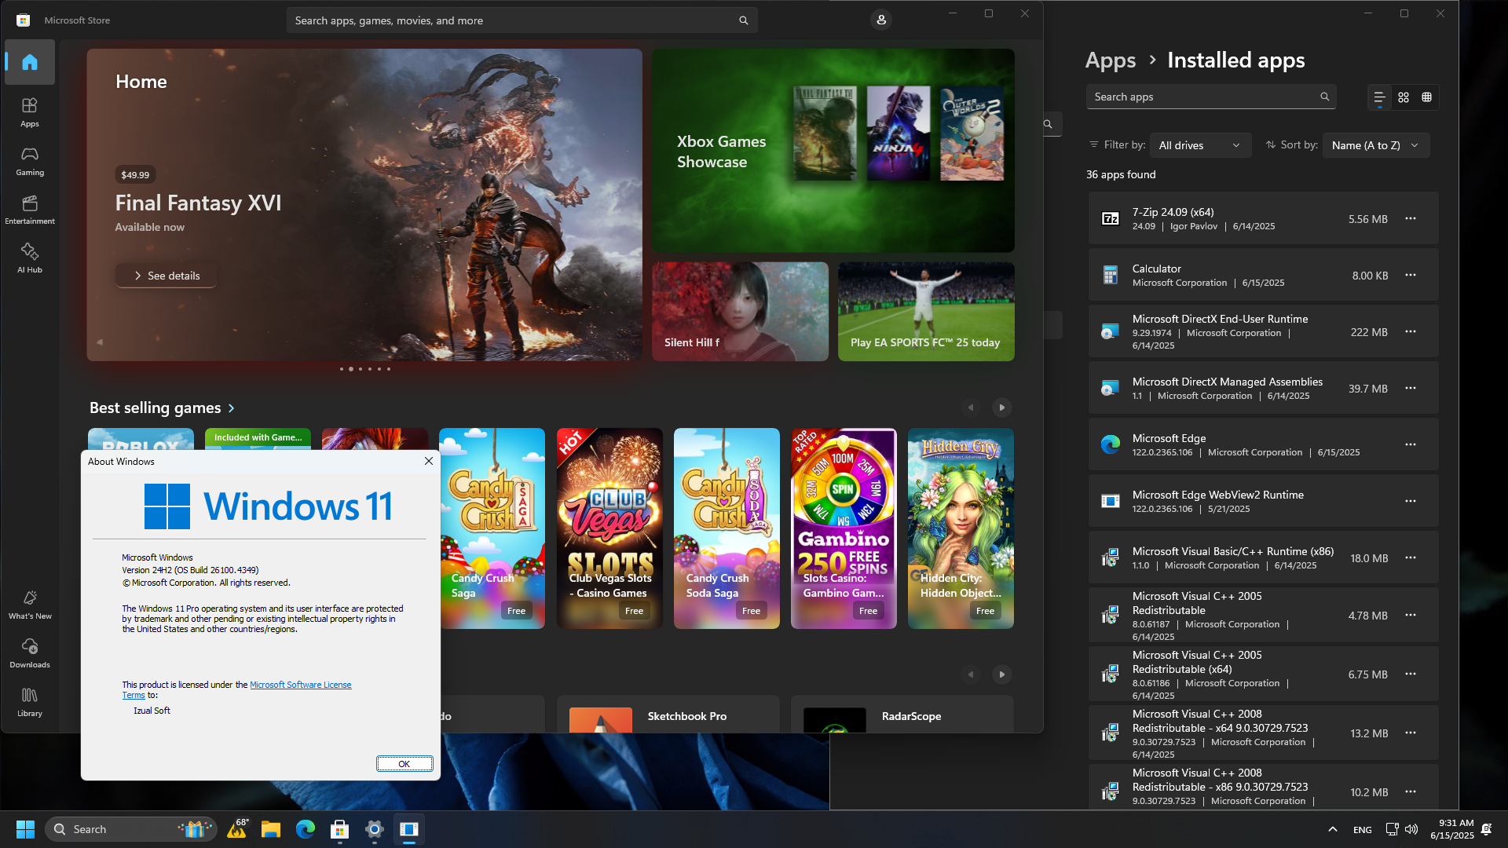Open Silent Hill f promo tile
The image size is (1508, 848).
tap(740, 312)
